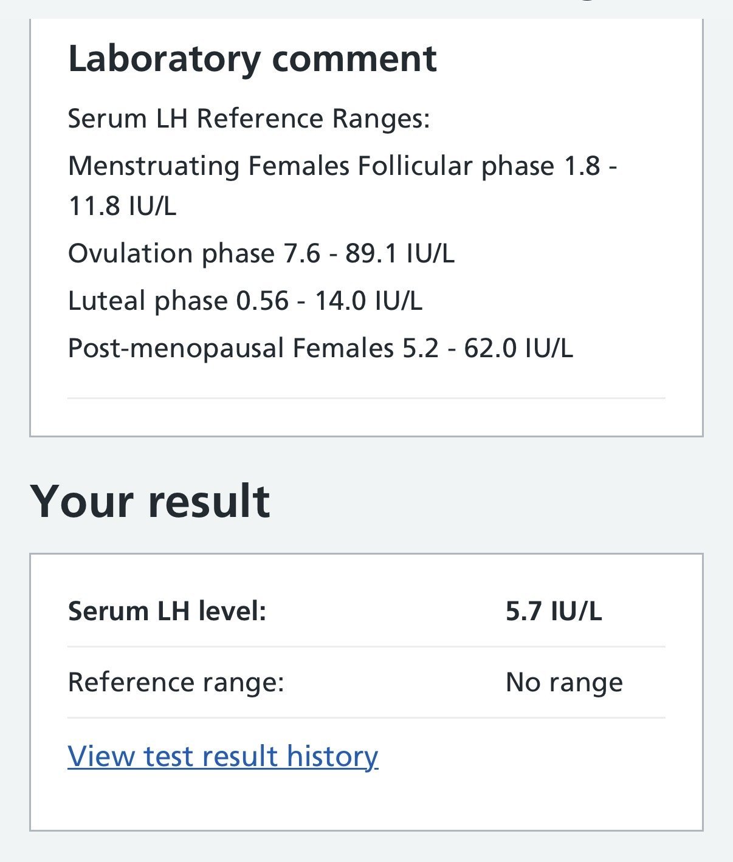Viewport: 733px width, 862px height.
Task: Tap the No range value
Action: [x=564, y=682]
